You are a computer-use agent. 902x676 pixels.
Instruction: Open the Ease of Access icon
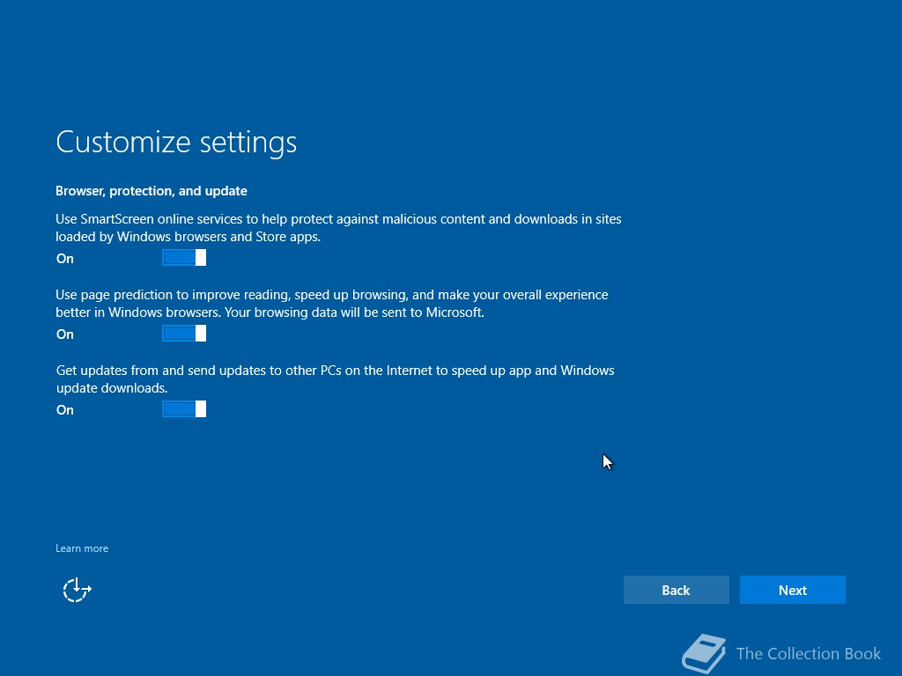tap(78, 590)
